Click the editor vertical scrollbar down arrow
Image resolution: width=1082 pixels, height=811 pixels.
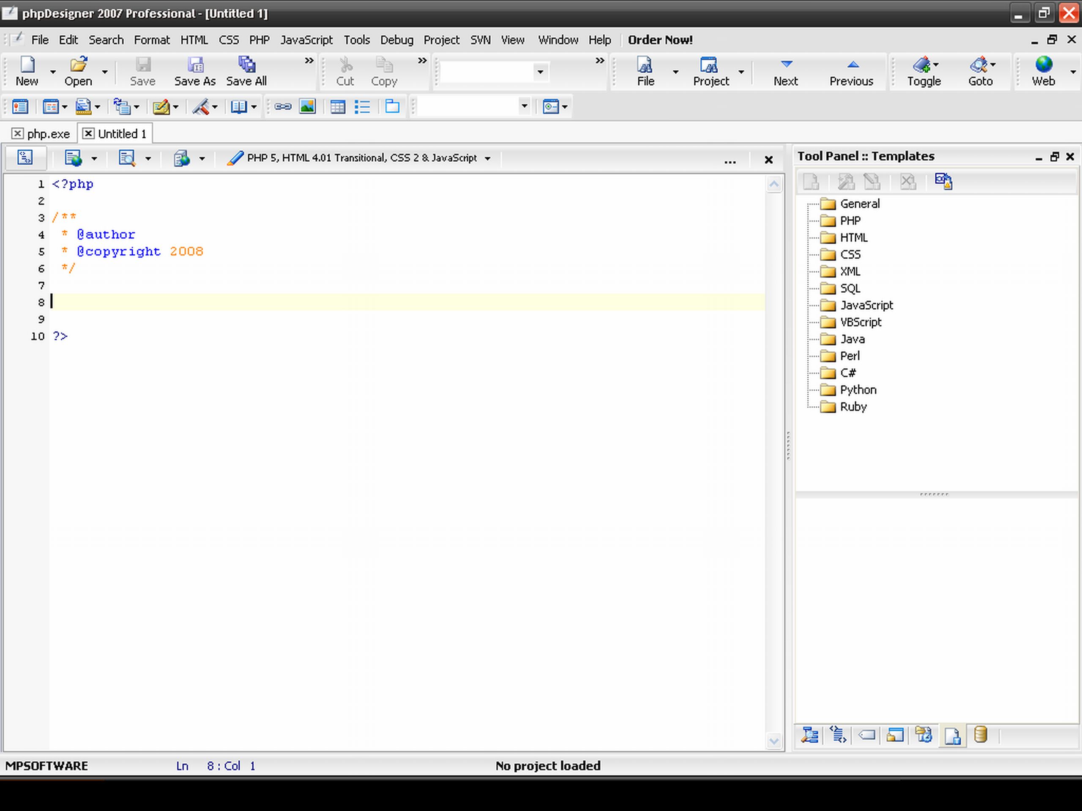[x=775, y=741]
